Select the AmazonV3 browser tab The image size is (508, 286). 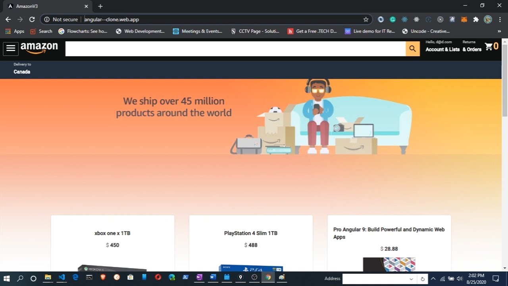(x=48, y=6)
